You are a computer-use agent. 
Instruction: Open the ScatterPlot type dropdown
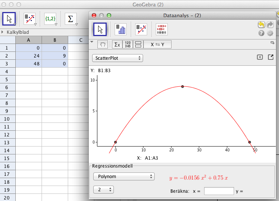118,58
